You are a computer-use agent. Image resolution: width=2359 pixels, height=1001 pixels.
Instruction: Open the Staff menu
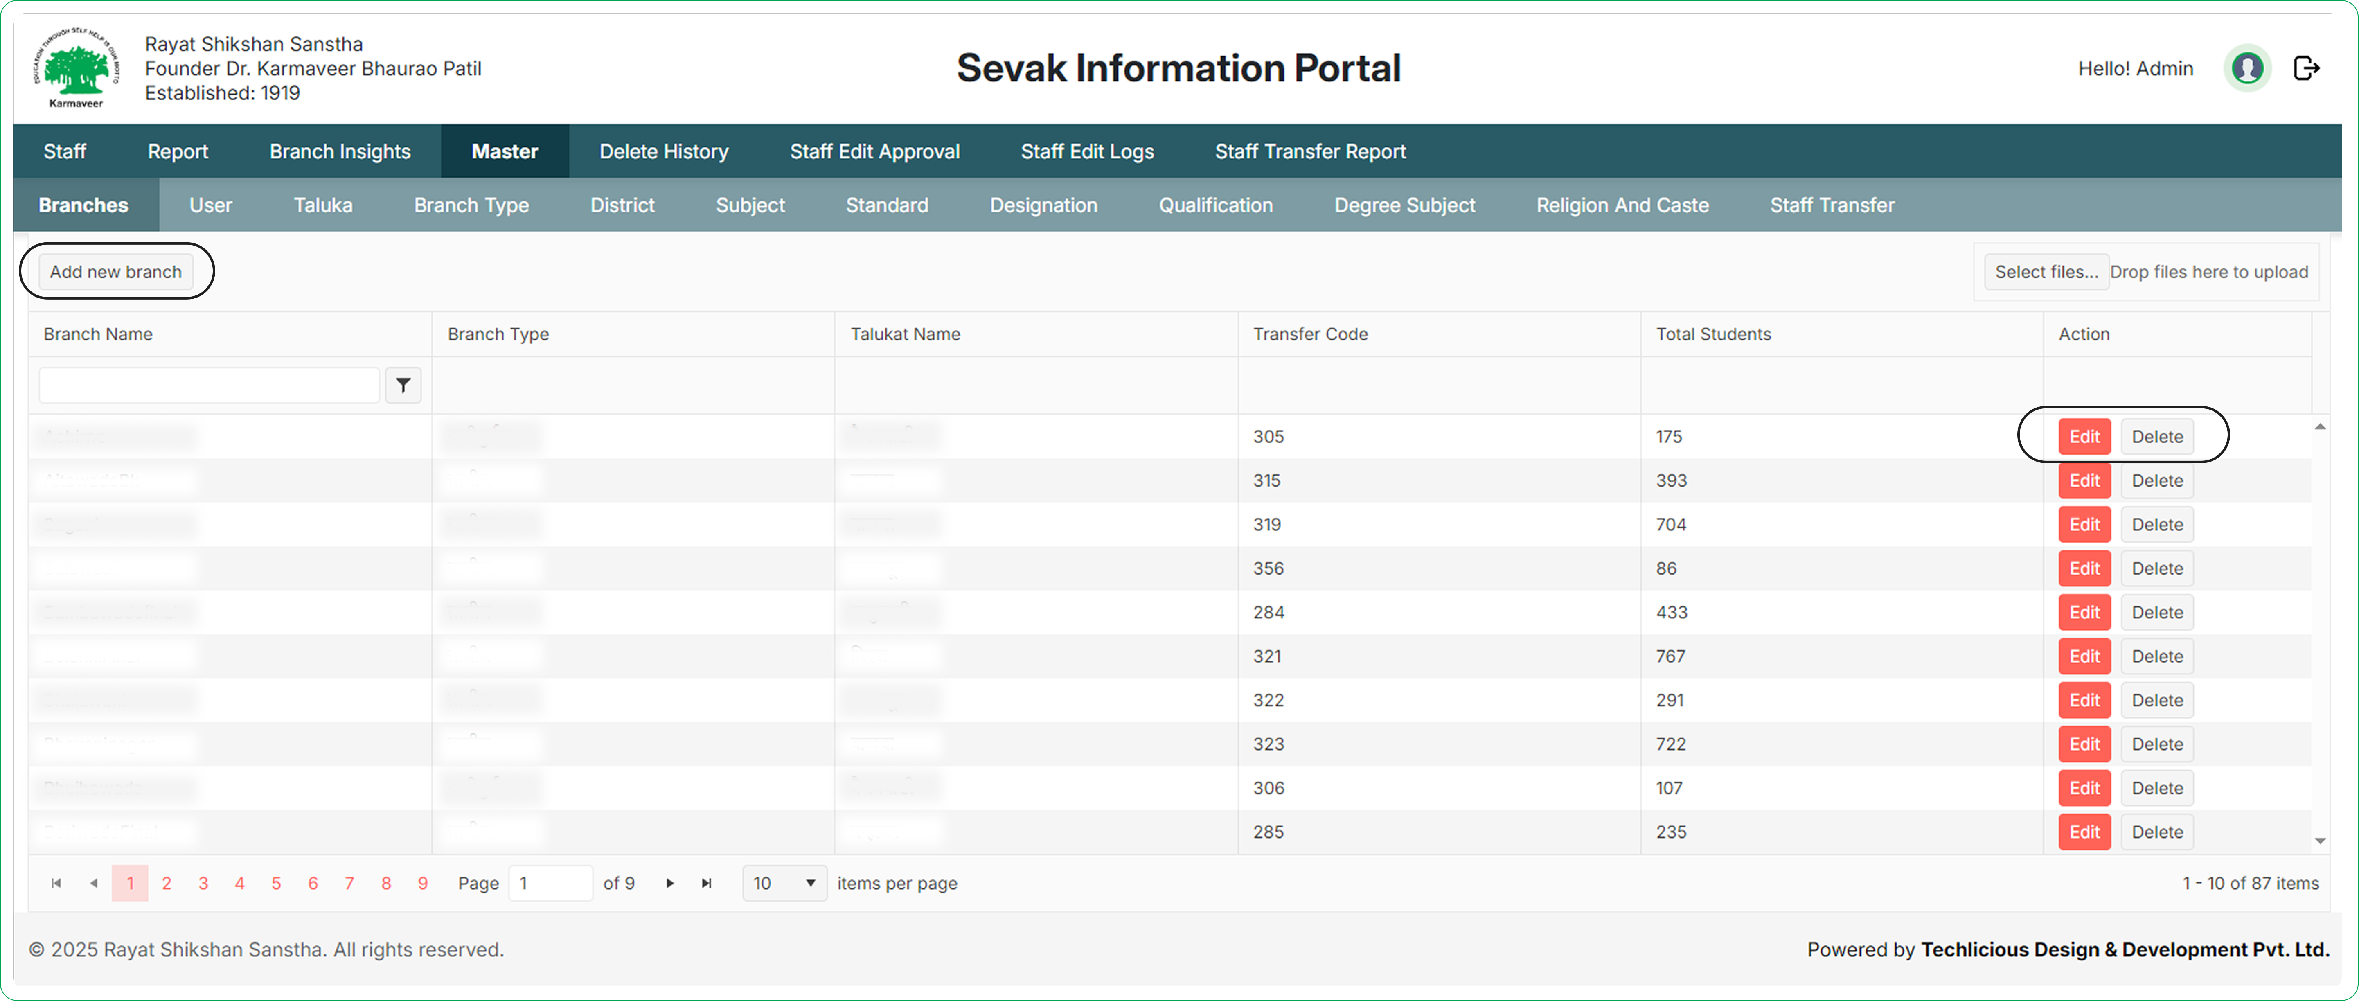tap(65, 151)
